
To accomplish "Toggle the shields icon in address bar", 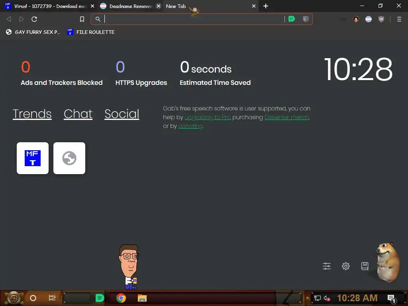I will (x=306, y=19).
